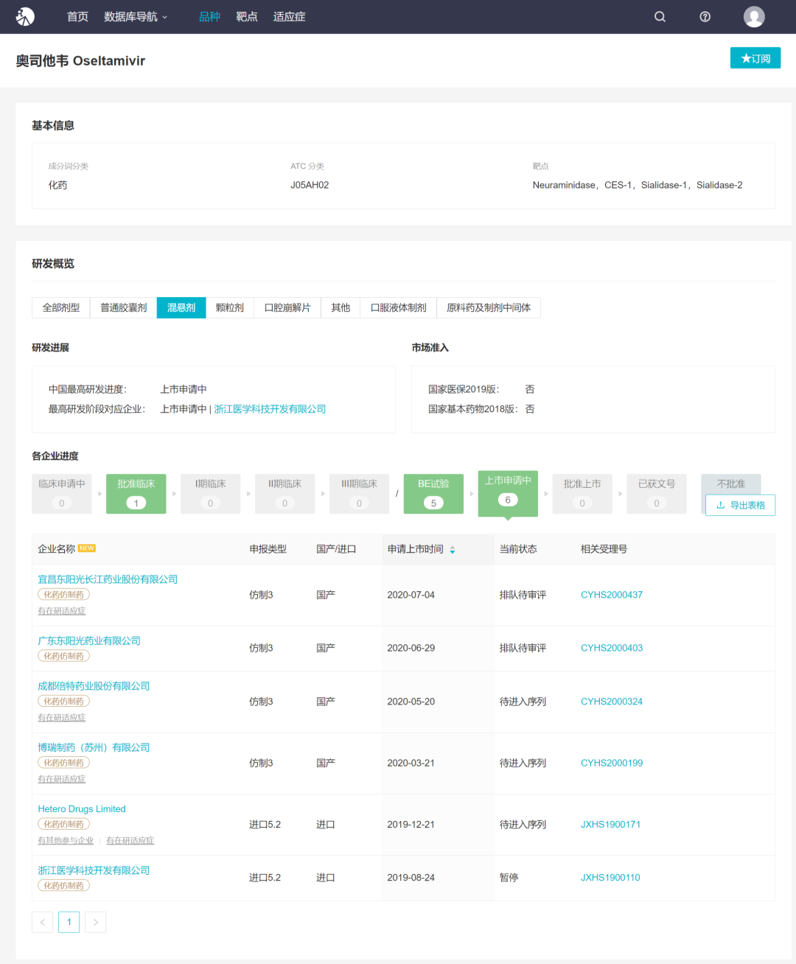Open the user avatar profile icon

pos(754,16)
